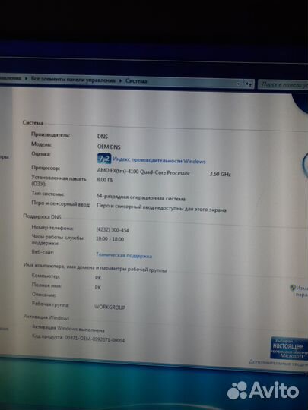Click the genuine Microsoft software badge
308x410 pixels.
pyautogui.click(x=290, y=348)
